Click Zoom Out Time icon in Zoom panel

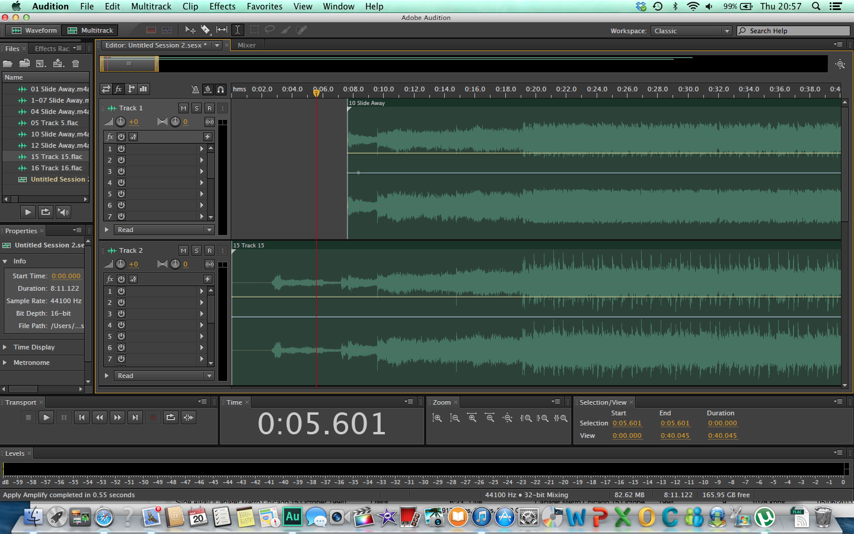(x=490, y=418)
